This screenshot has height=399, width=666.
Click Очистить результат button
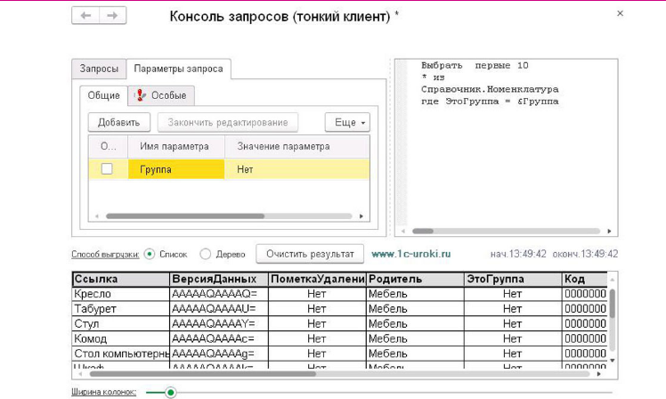[310, 254]
